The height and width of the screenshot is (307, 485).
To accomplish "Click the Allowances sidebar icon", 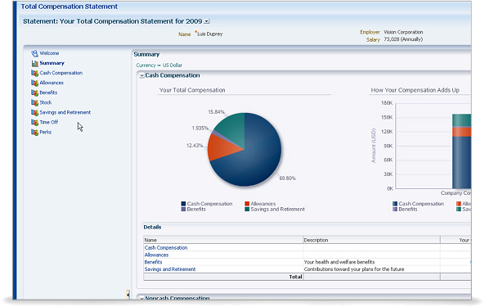I will pos(34,83).
